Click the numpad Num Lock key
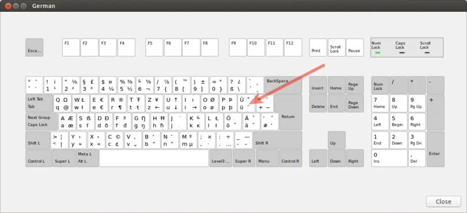The image size is (467, 213). (380, 85)
